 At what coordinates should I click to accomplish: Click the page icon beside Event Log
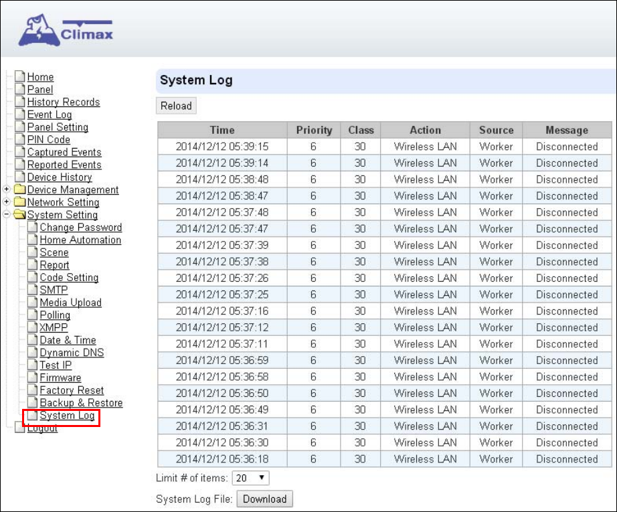(19, 114)
